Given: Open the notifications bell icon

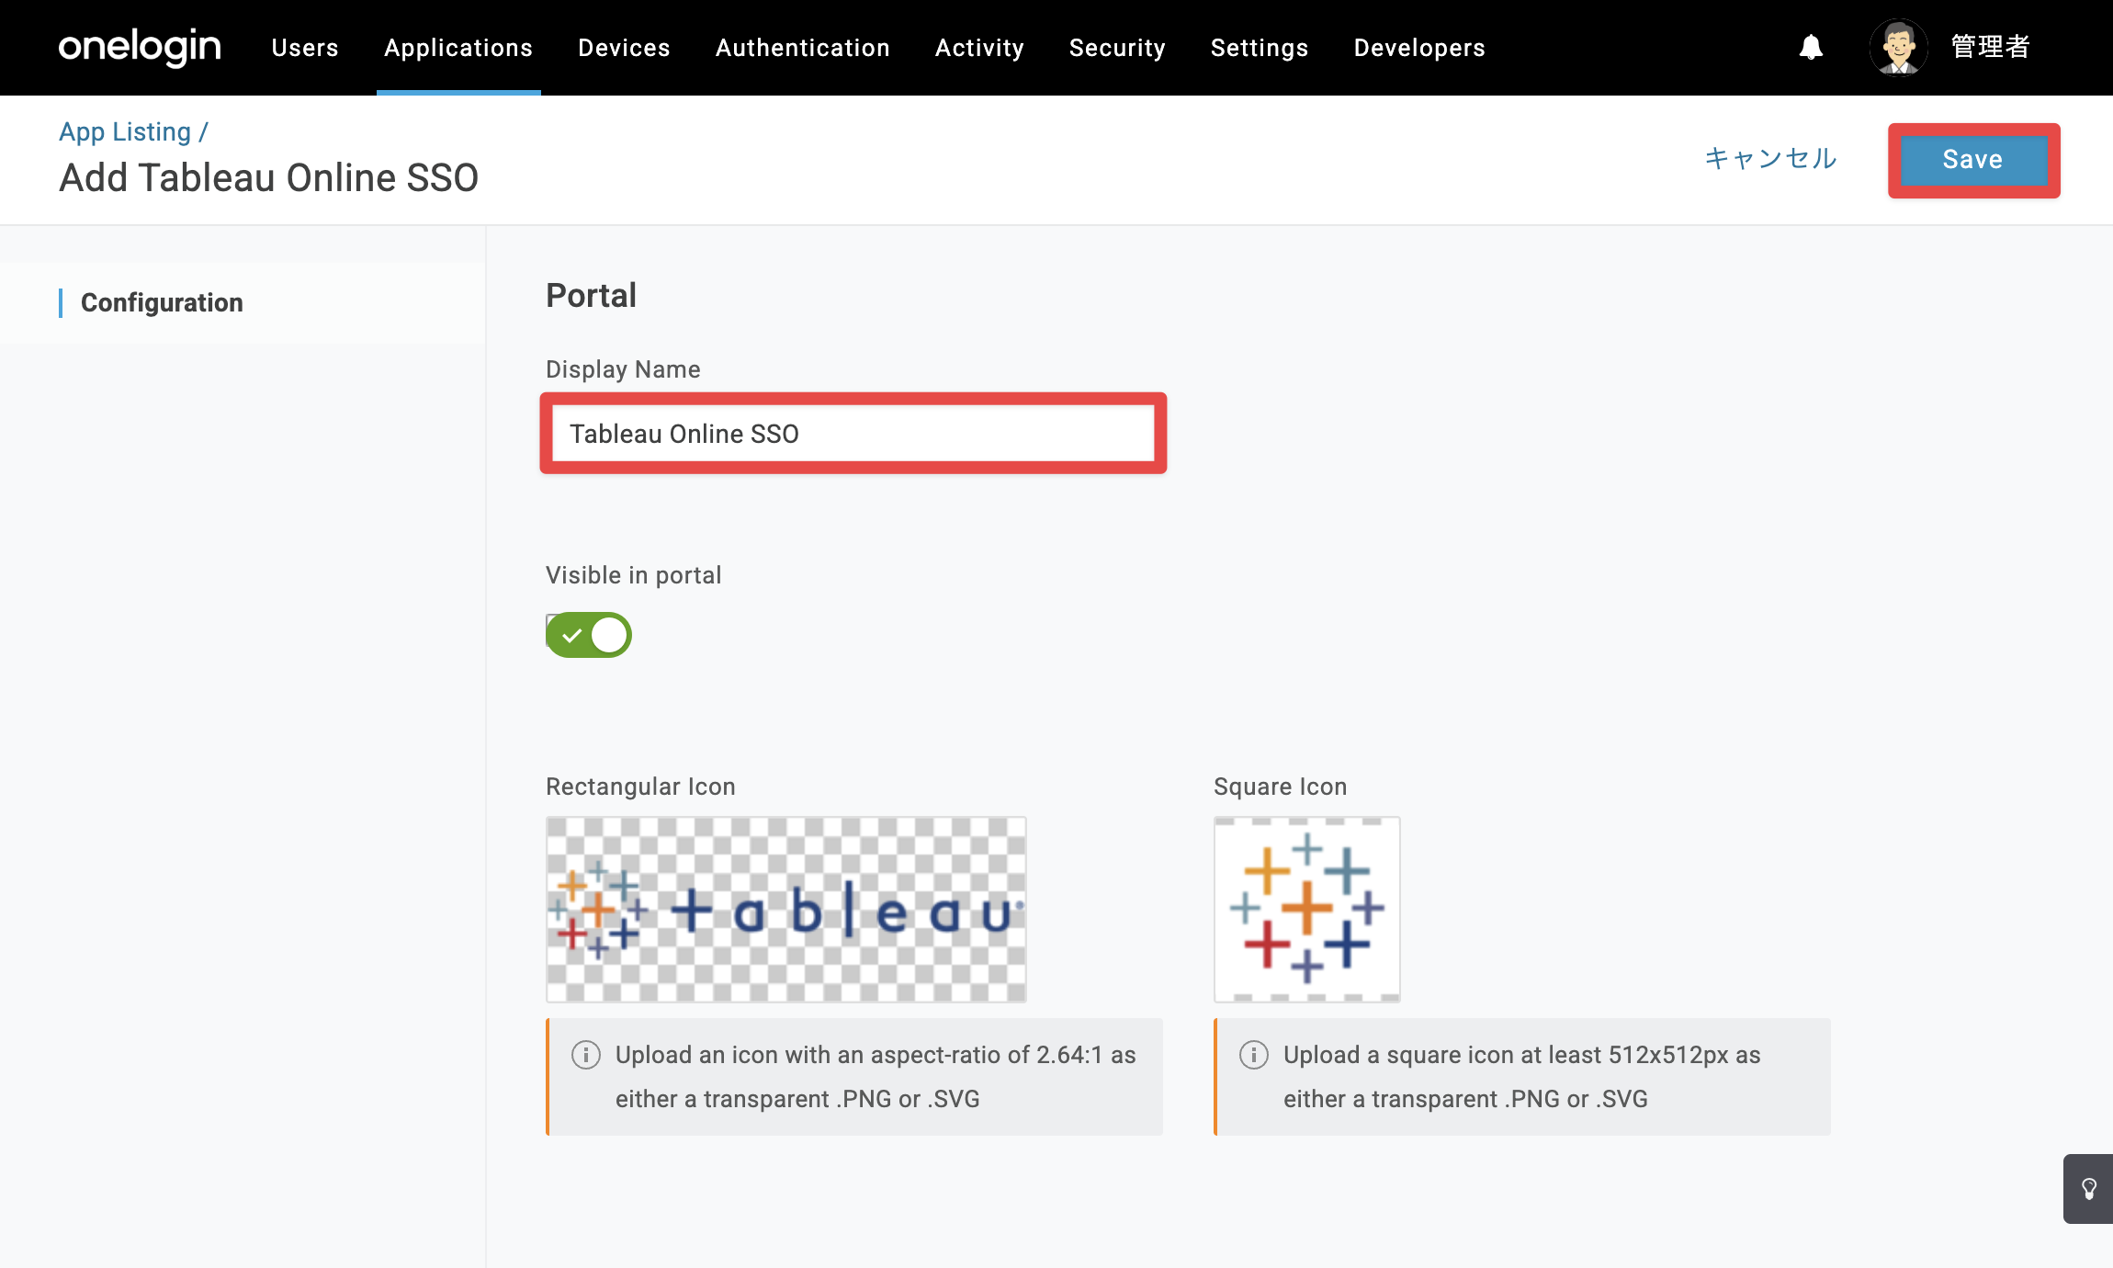Looking at the screenshot, I should tap(1811, 47).
